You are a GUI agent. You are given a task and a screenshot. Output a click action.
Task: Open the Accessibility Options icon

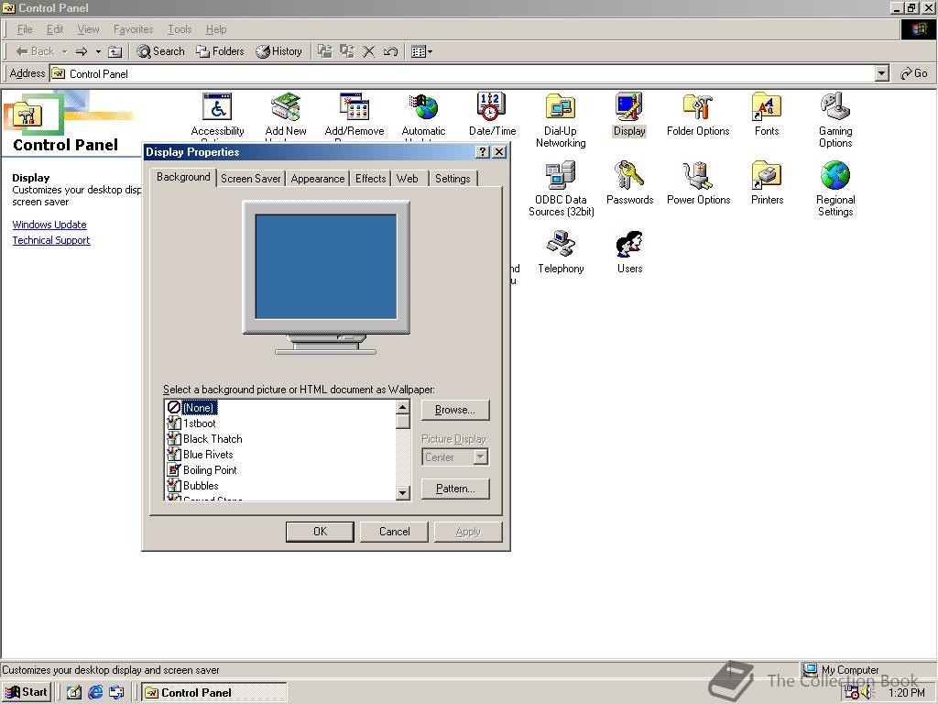point(217,108)
